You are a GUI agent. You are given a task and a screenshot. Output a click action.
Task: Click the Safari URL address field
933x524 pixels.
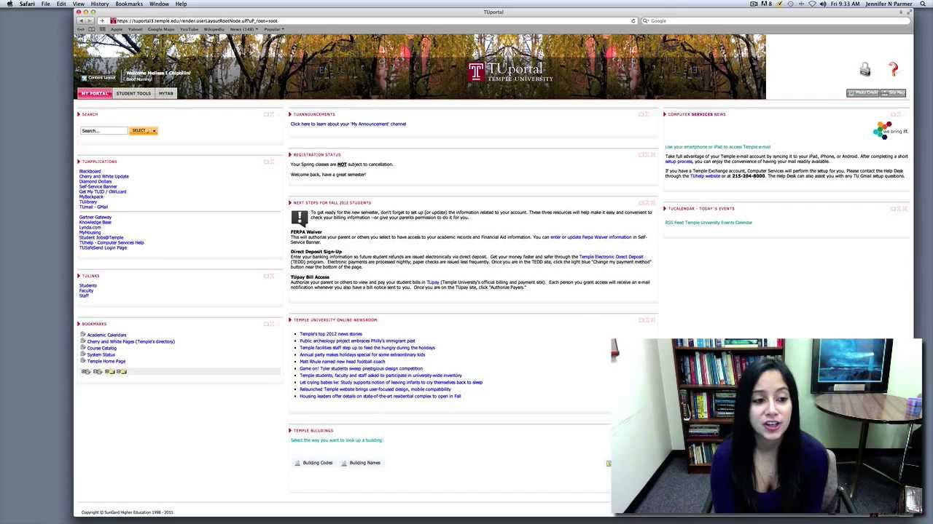[x=372, y=20]
